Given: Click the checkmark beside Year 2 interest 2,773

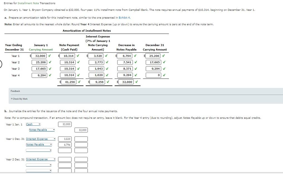Looking at the screenshot, I should (x=107, y=62).
